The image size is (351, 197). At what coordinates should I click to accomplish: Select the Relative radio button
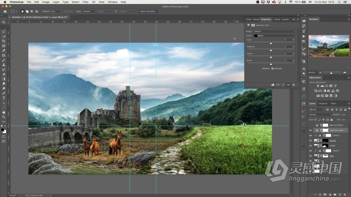click(x=261, y=69)
